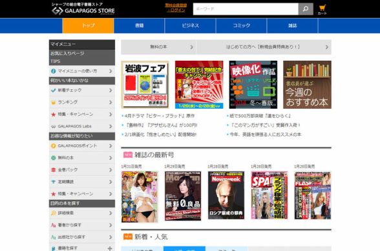Go to the コミック navigation tab

[x=242, y=25]
